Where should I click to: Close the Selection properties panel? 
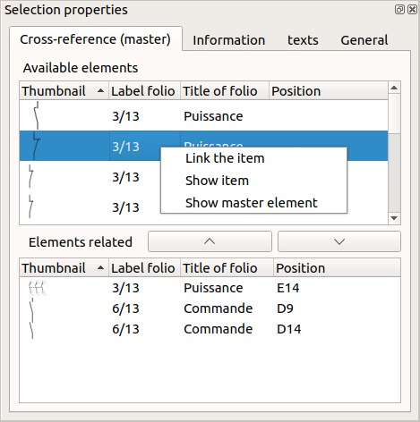(x=412, y=10)
